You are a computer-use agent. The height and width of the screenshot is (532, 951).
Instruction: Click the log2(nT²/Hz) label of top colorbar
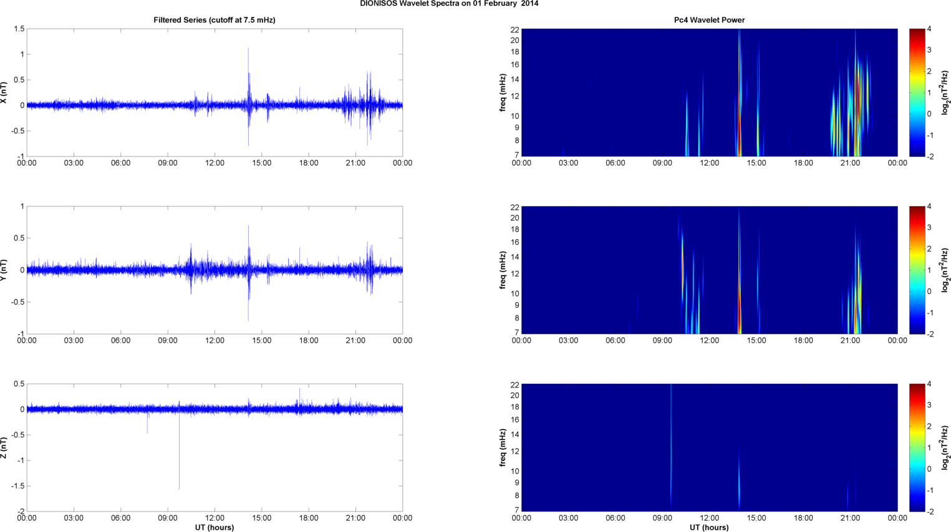tap(945, 92)
